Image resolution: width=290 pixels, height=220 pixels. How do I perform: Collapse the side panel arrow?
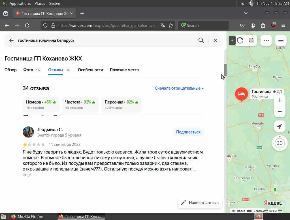(x=232, y=40)
